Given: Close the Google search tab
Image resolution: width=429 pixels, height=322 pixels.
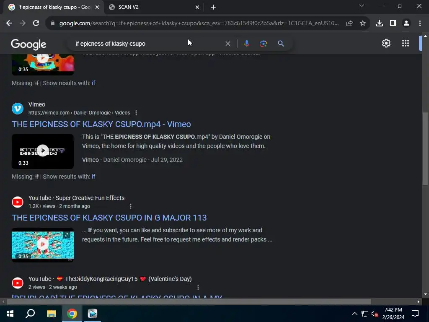Looking at the screenshot, I should point(97,8).
